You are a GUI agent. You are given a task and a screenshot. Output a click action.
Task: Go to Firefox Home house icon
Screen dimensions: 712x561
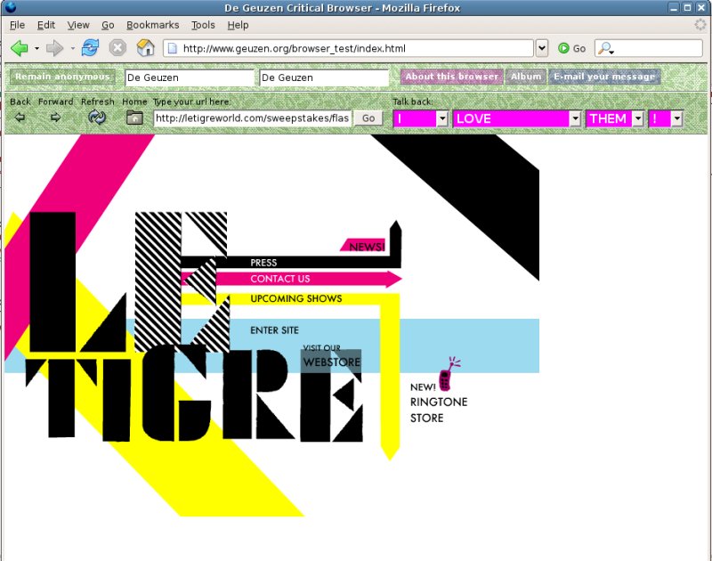coord(145,48)
